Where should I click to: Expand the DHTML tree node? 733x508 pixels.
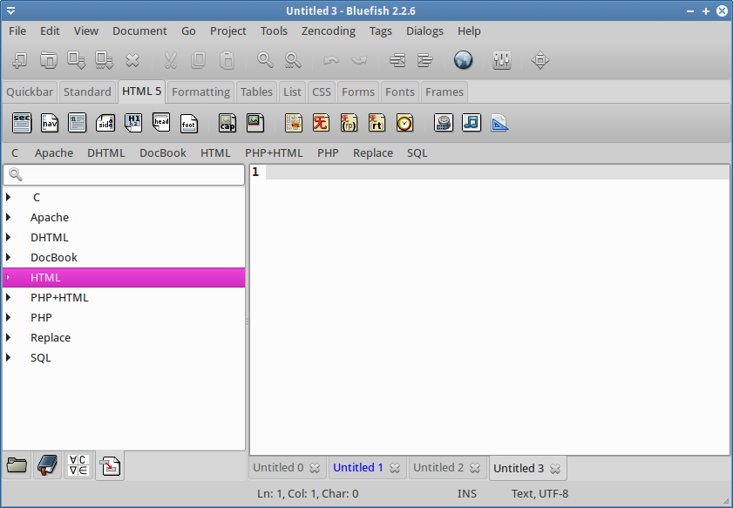coord(9,237)
